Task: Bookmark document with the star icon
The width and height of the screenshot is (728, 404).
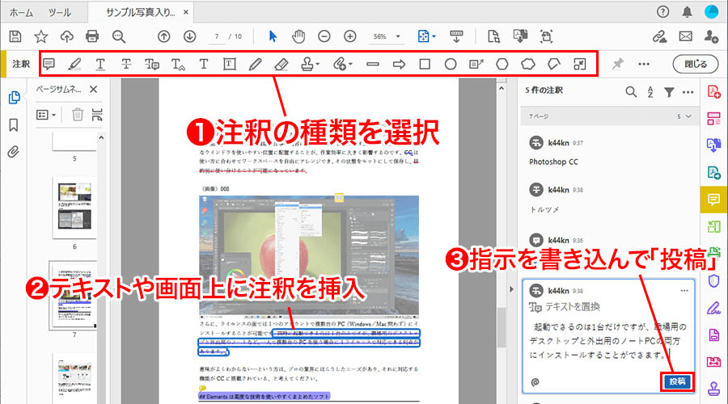Action: coord(41,36)
